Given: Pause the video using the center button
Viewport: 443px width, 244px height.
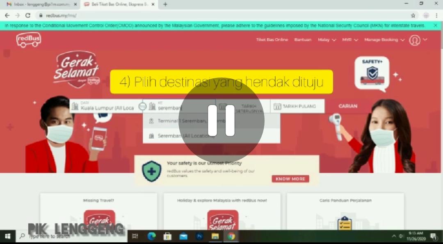Looking at the screenshot, I should point(221,120).
